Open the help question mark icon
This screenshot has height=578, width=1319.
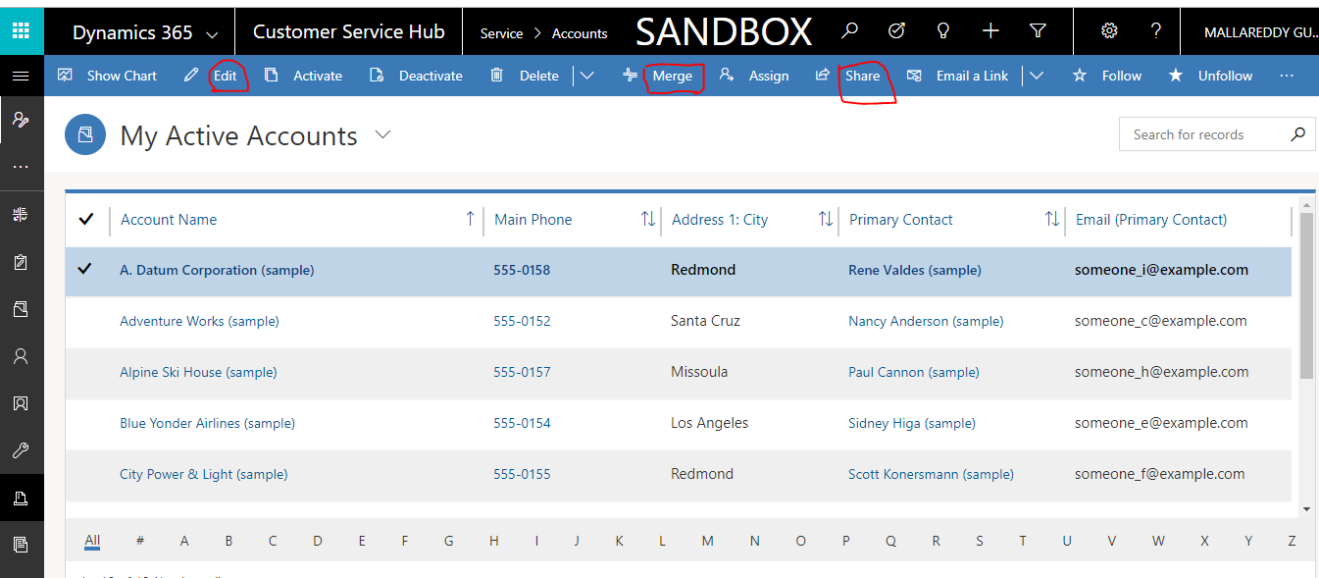(1156, 31)
